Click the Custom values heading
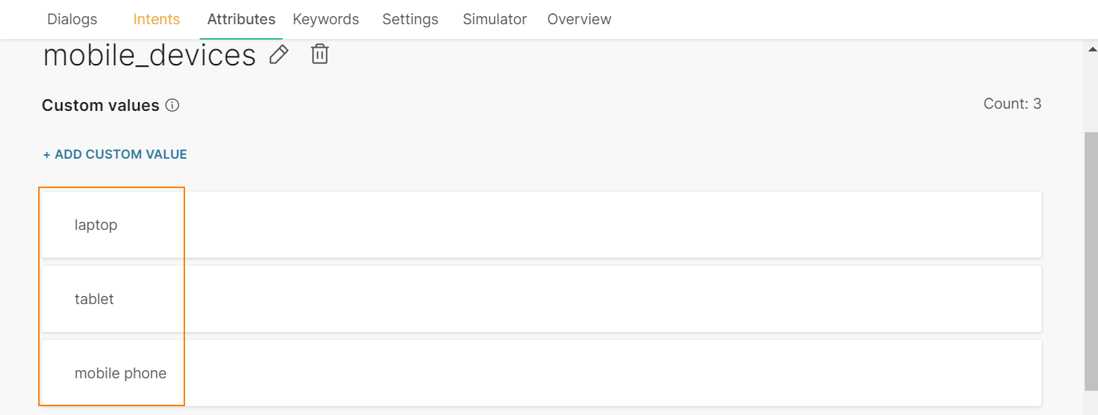The image size is (1098, 415). click(x=101, y=106)
